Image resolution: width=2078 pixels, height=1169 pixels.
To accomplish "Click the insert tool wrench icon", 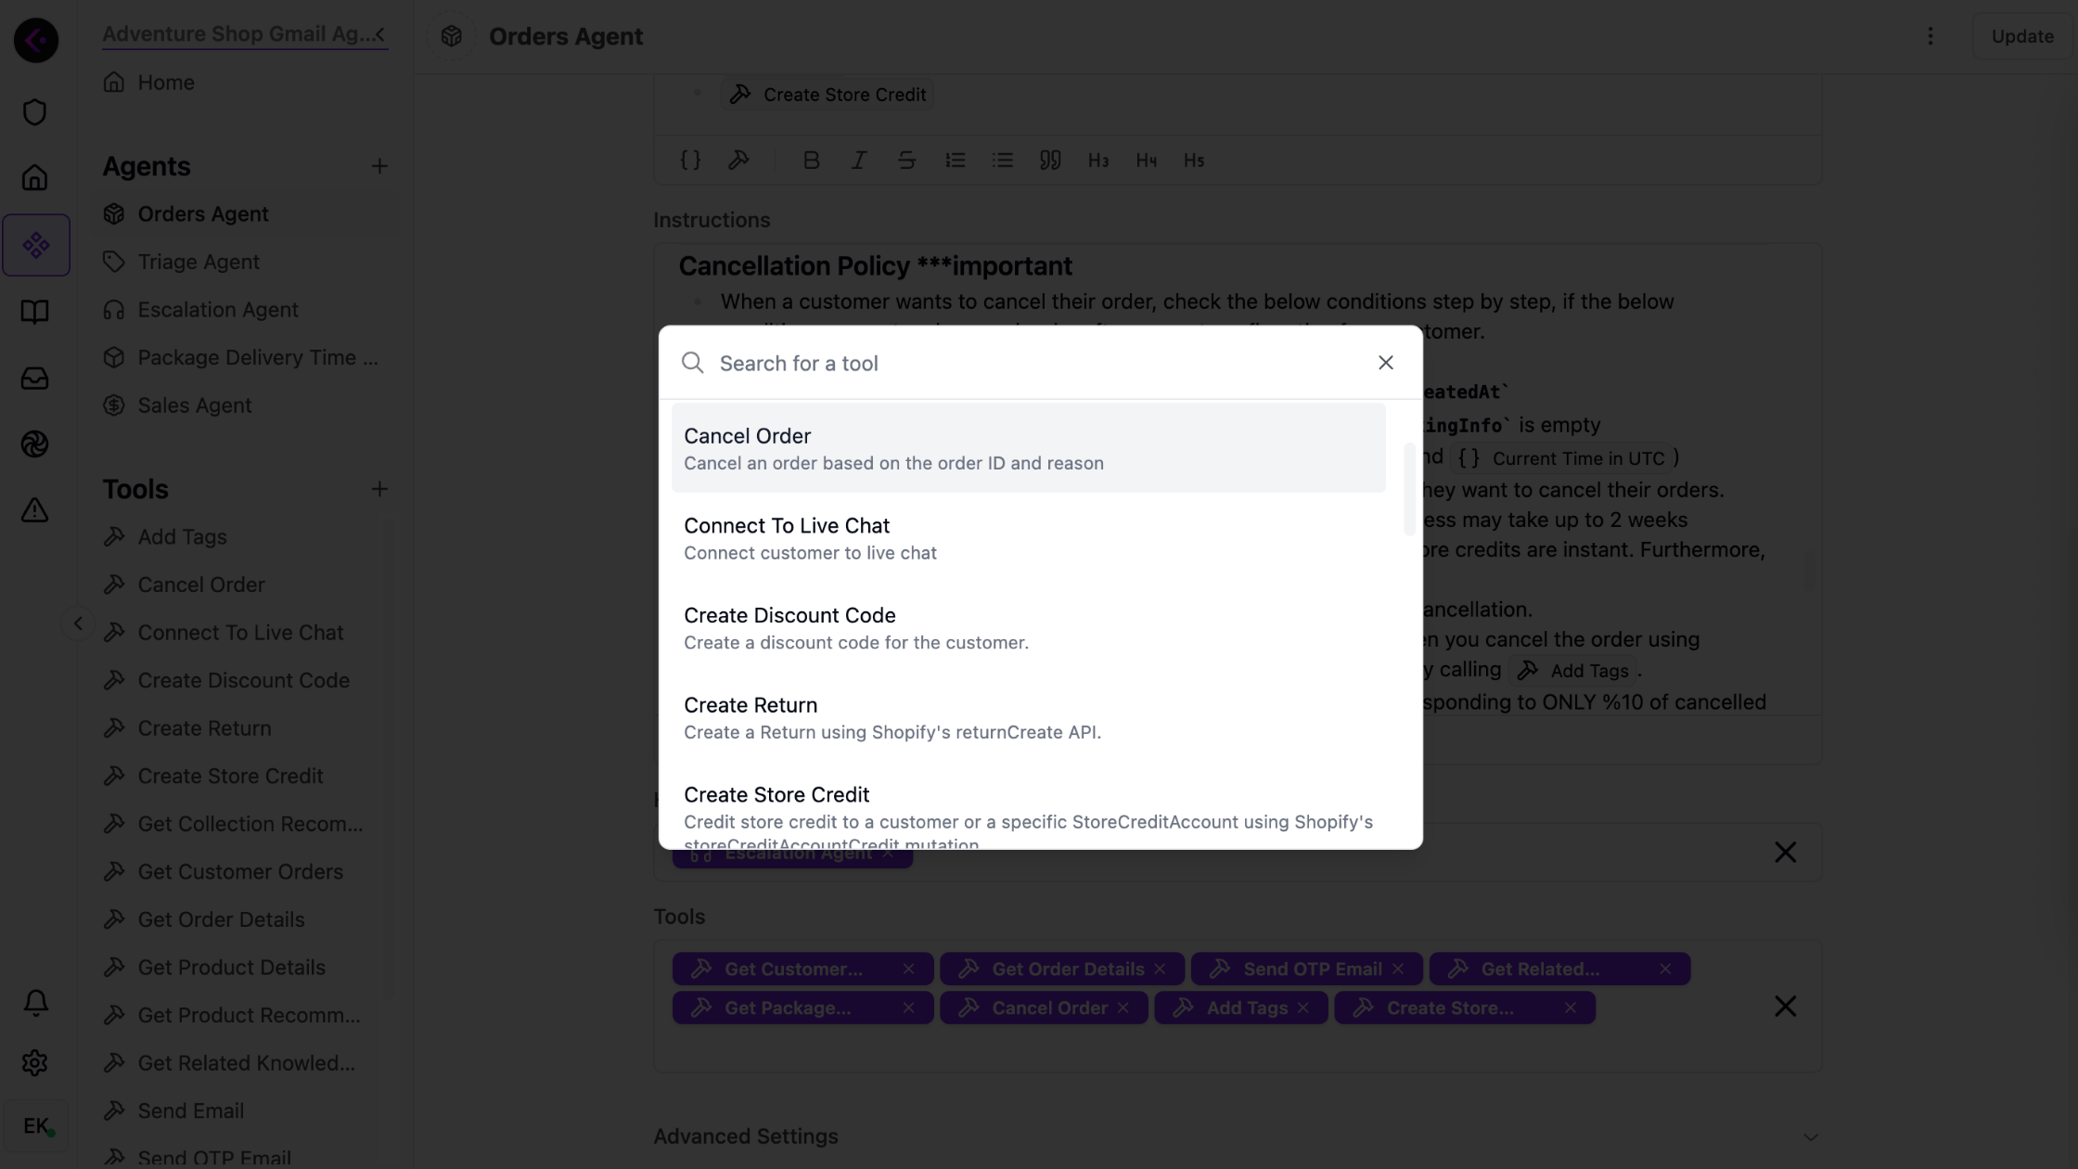I will 738,161.
